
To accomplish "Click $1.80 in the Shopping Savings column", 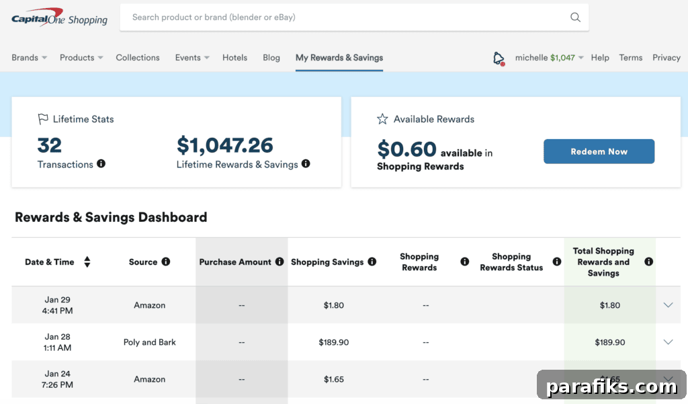I will [333, 305].
